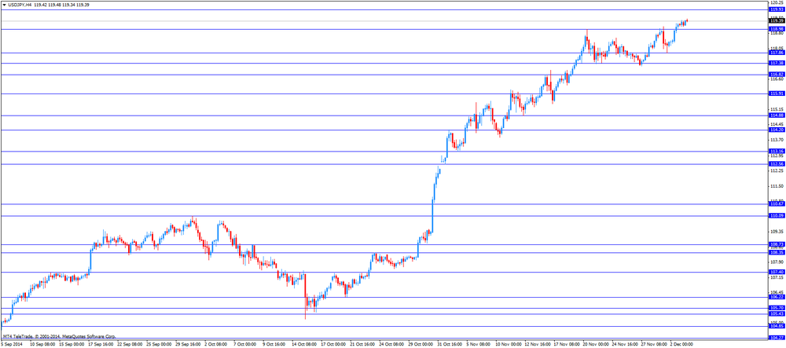Click the 21 Oct 16:00 time label
The width and height of the screenshot is (786, 348).
pos(362,345)
